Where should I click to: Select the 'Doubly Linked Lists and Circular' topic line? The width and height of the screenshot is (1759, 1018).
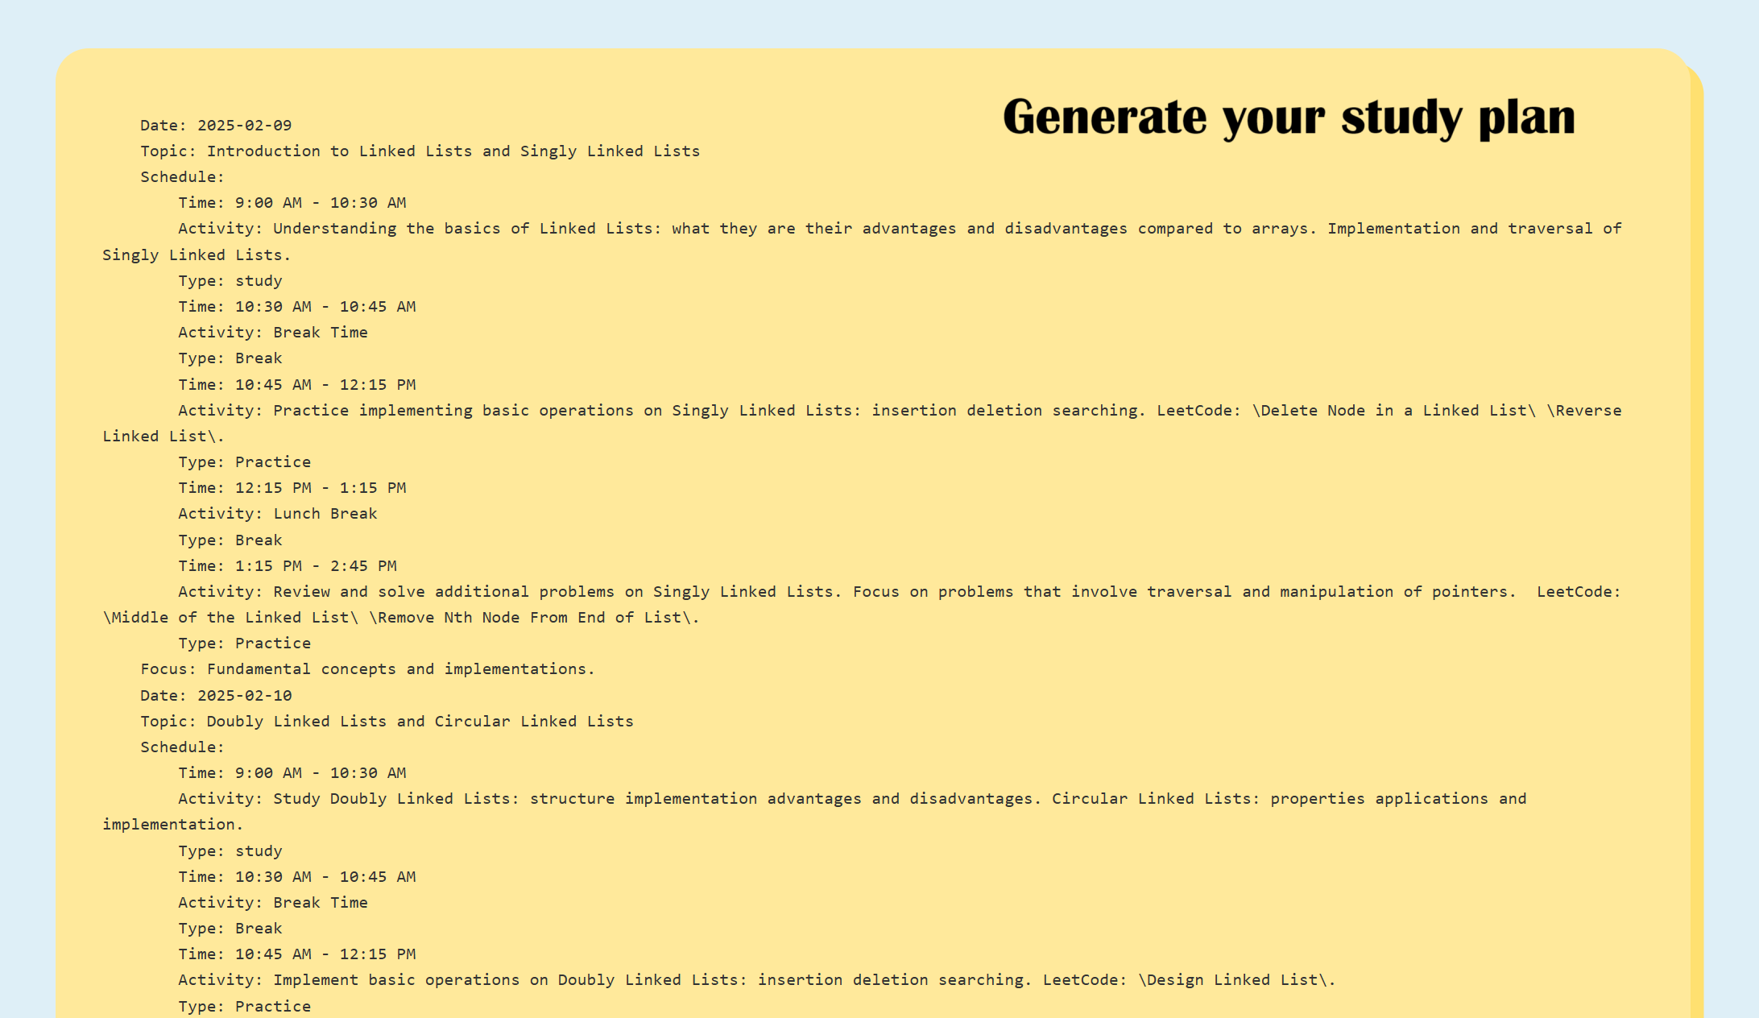tap(387, 722)
